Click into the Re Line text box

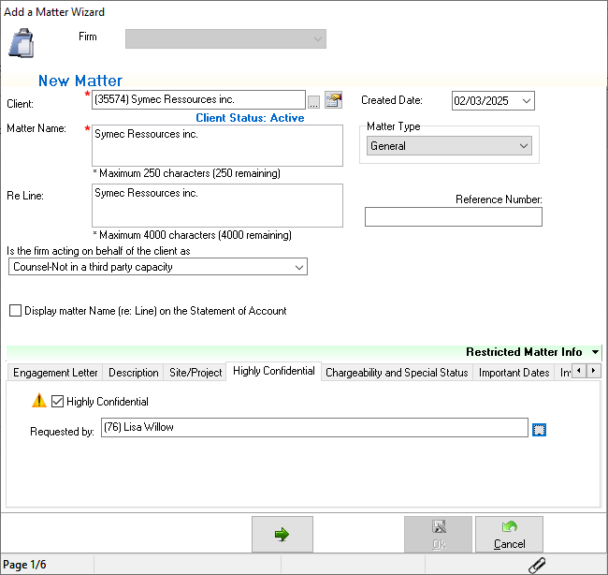(x=217, y=205)
